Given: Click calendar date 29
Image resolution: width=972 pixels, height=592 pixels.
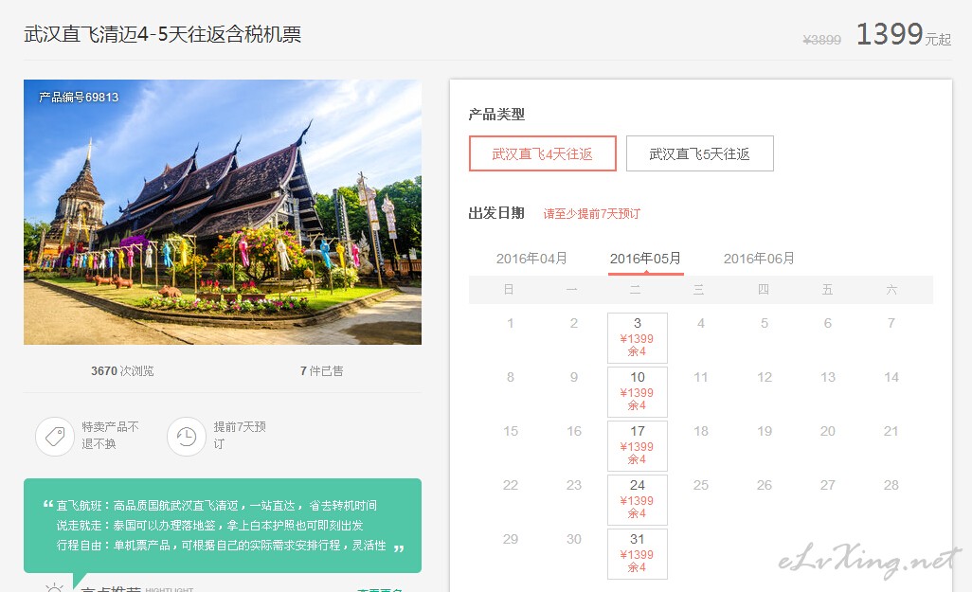Looking at the screenshot, I should click(x=511, y=539).
